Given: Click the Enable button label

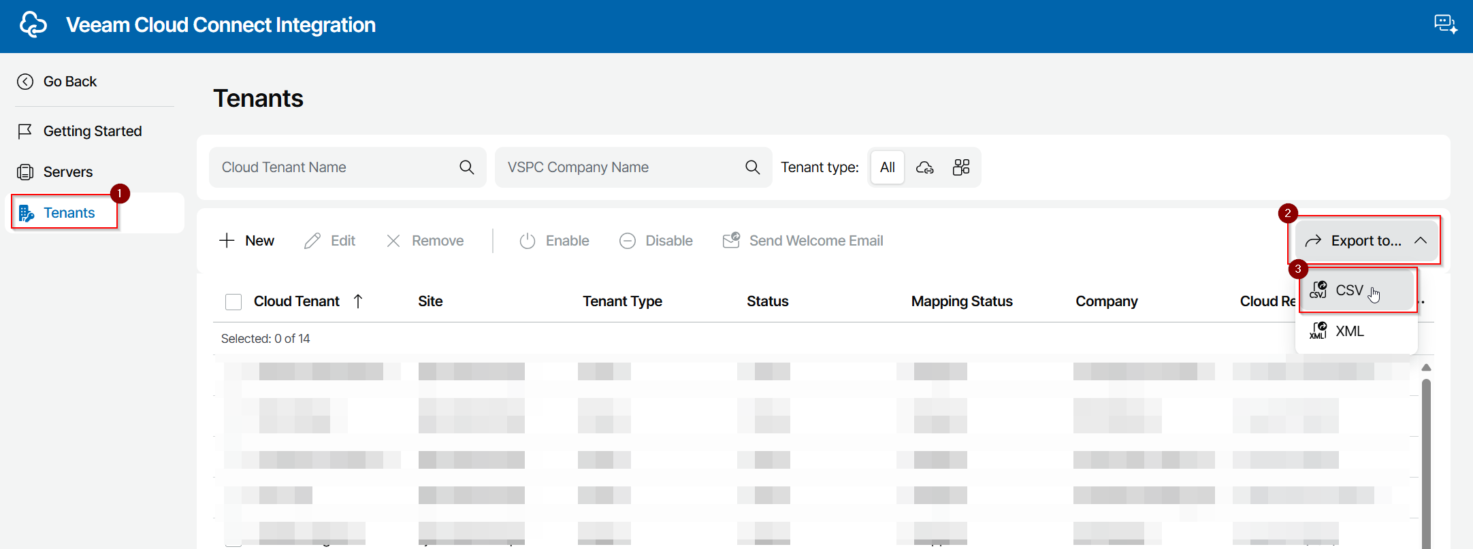Looking at the screenshot, I should click(x=568, y=241).
